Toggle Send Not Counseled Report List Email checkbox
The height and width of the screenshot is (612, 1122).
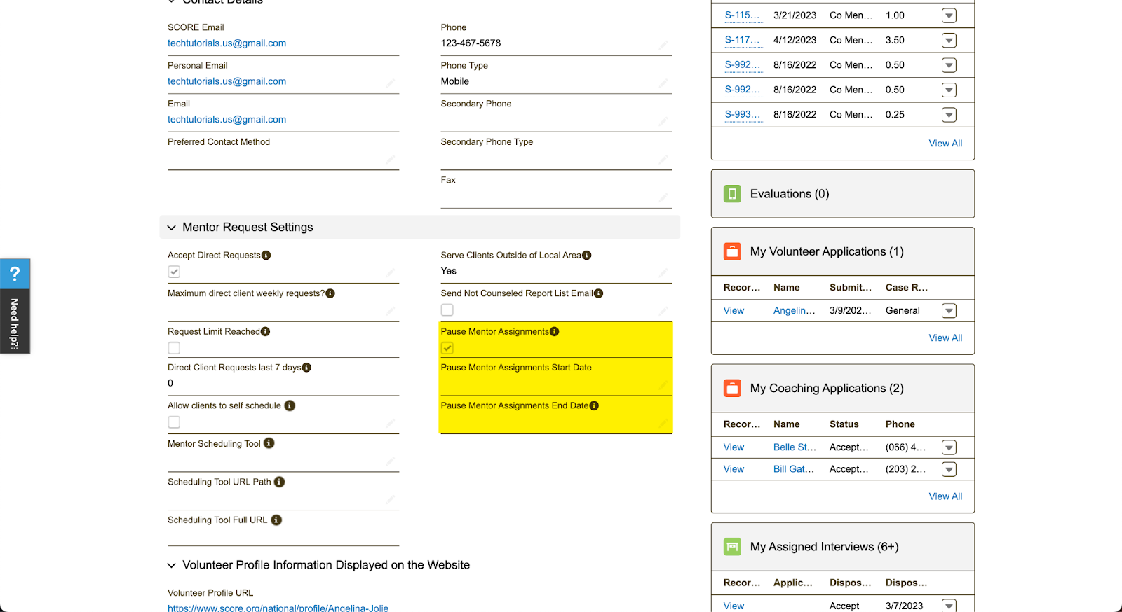click(447, 310)
